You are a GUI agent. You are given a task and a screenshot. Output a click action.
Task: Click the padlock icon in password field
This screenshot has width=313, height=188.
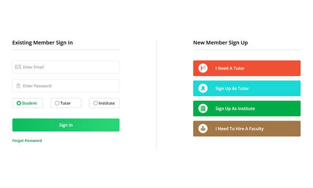coord(18,86)
